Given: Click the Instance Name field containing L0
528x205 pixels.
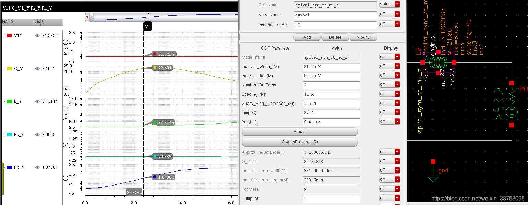Looking at the screenshot, I should (336, 25).
